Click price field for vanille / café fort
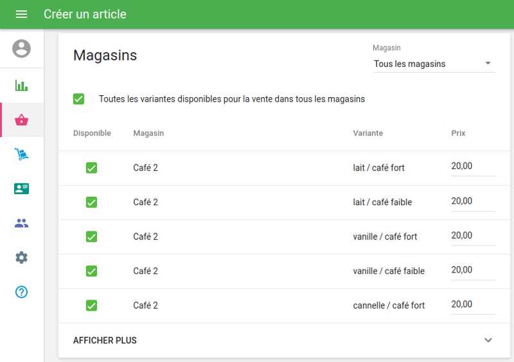The height and width of the screenshot is (362, 514). pos(472,236)
